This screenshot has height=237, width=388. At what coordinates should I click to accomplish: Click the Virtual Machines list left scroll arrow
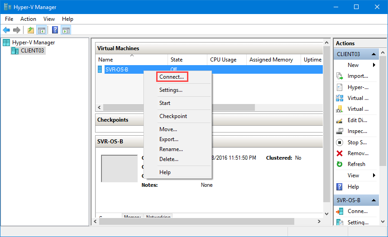pyautogui.click(x=99, y=107)
